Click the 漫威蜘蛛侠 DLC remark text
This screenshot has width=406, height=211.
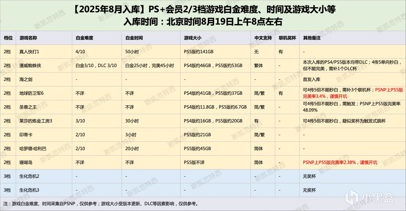pyautogui.click(x=353, y=65)
